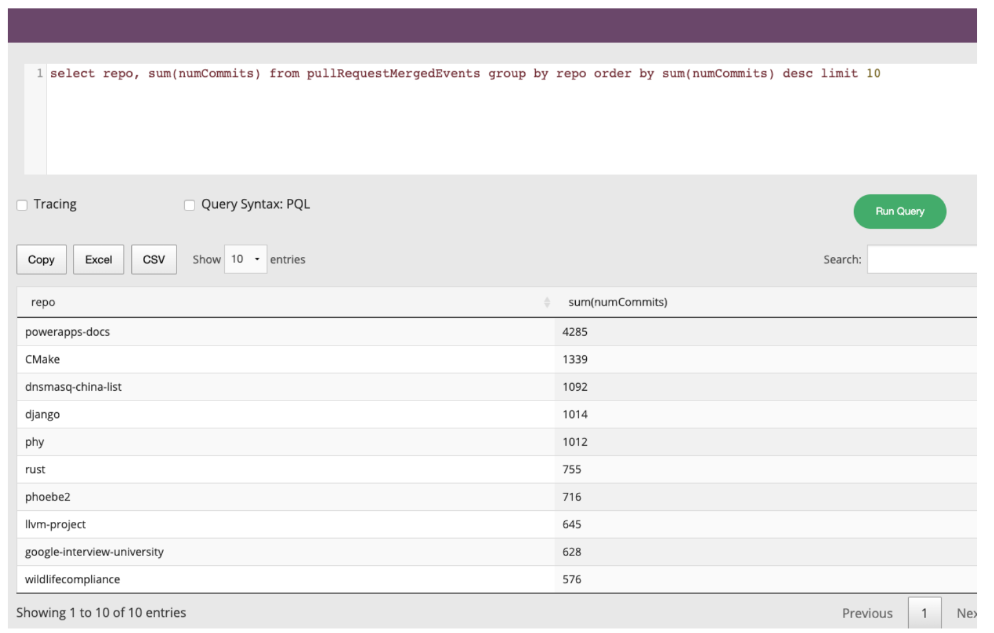This screenshot has height=633, width=994.
Task: Enable the Query Syntax: PQL checkbox
Action: point(189,205)
